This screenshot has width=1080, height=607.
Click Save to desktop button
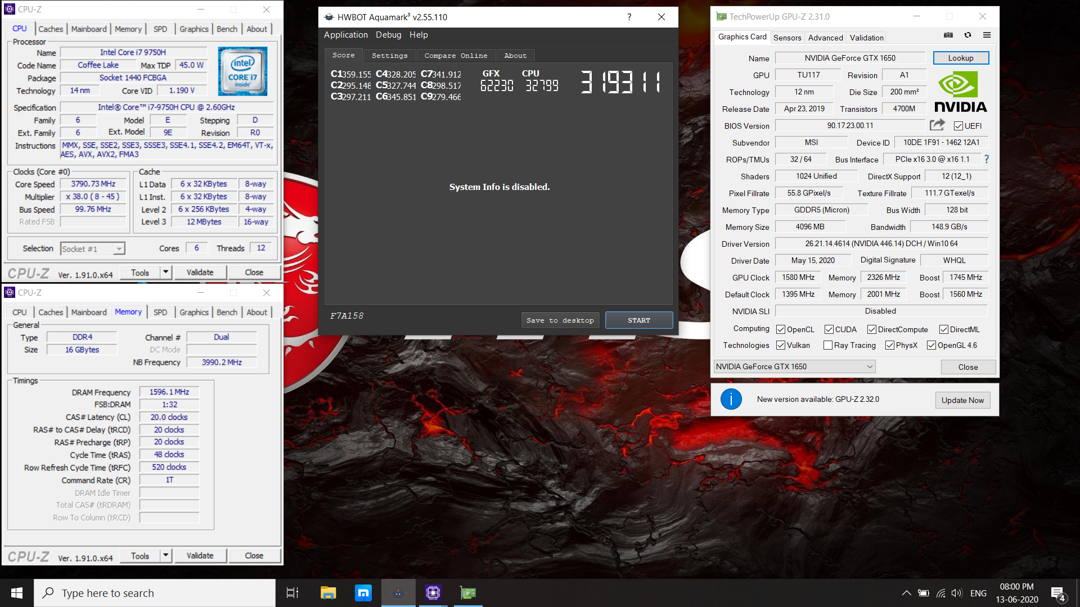click(560, 320)
